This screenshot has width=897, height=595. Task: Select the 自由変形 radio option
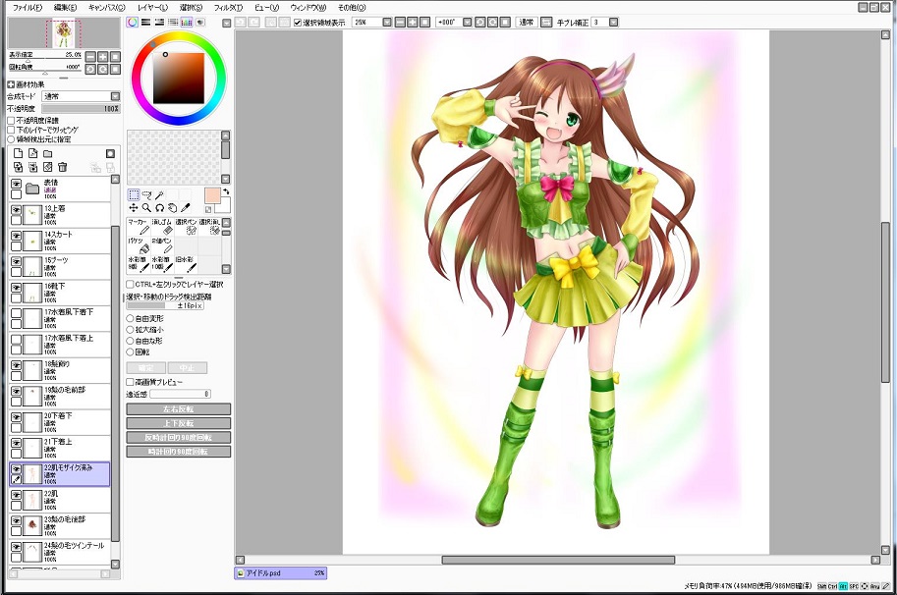[x=130, y=318]
